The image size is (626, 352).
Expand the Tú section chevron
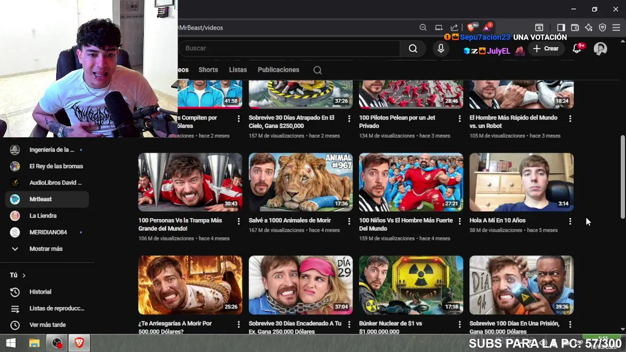(23, 275)
